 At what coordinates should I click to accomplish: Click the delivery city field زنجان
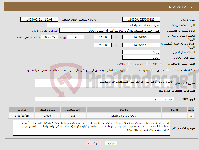coord(141,57)
